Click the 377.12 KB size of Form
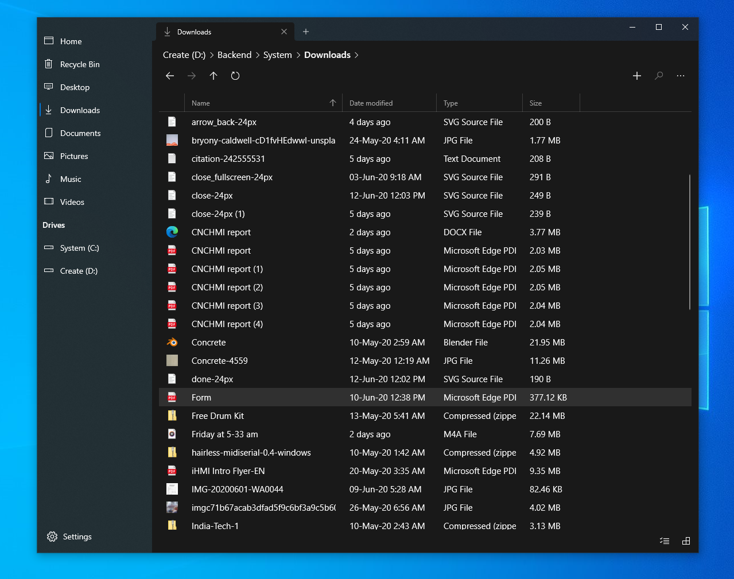The width and height of the screenshot is (734, 579). tap(548, 398)
